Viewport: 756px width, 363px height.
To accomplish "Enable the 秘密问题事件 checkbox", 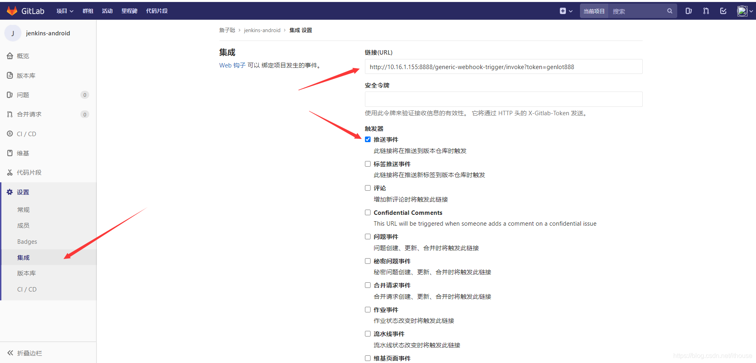I will (x=368, y=261).
